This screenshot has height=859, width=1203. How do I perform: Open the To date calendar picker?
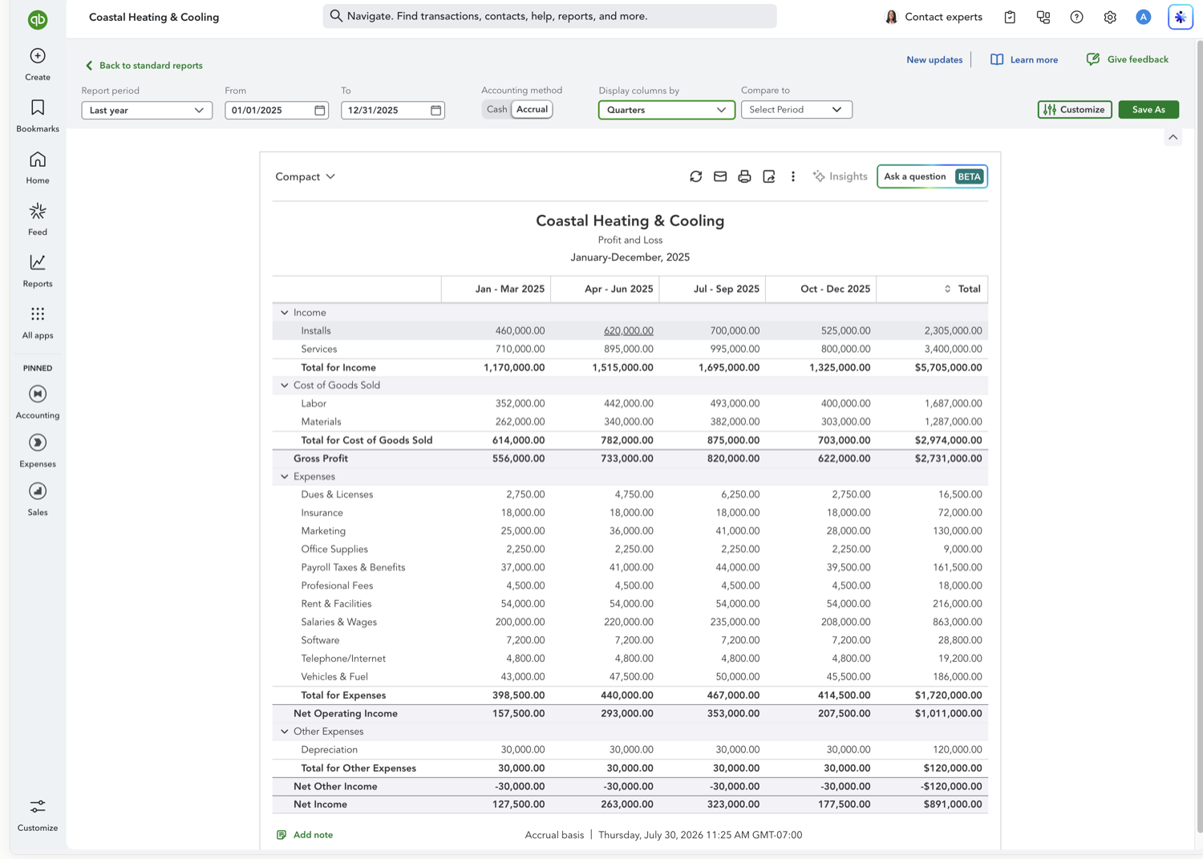(436, 110)
